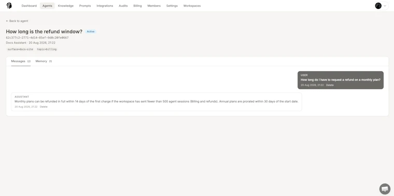
Task: Click the assistant reply about 14 days refund
Action: 156,102
